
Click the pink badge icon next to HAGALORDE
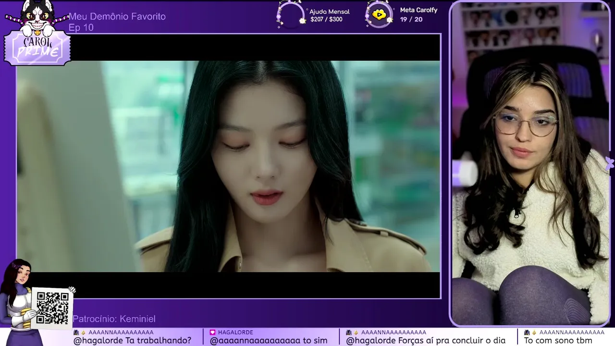[213, 332]
